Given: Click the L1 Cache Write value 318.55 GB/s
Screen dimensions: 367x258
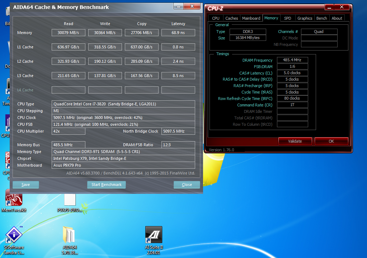Looking at the screenshot, I should (105, 47).
